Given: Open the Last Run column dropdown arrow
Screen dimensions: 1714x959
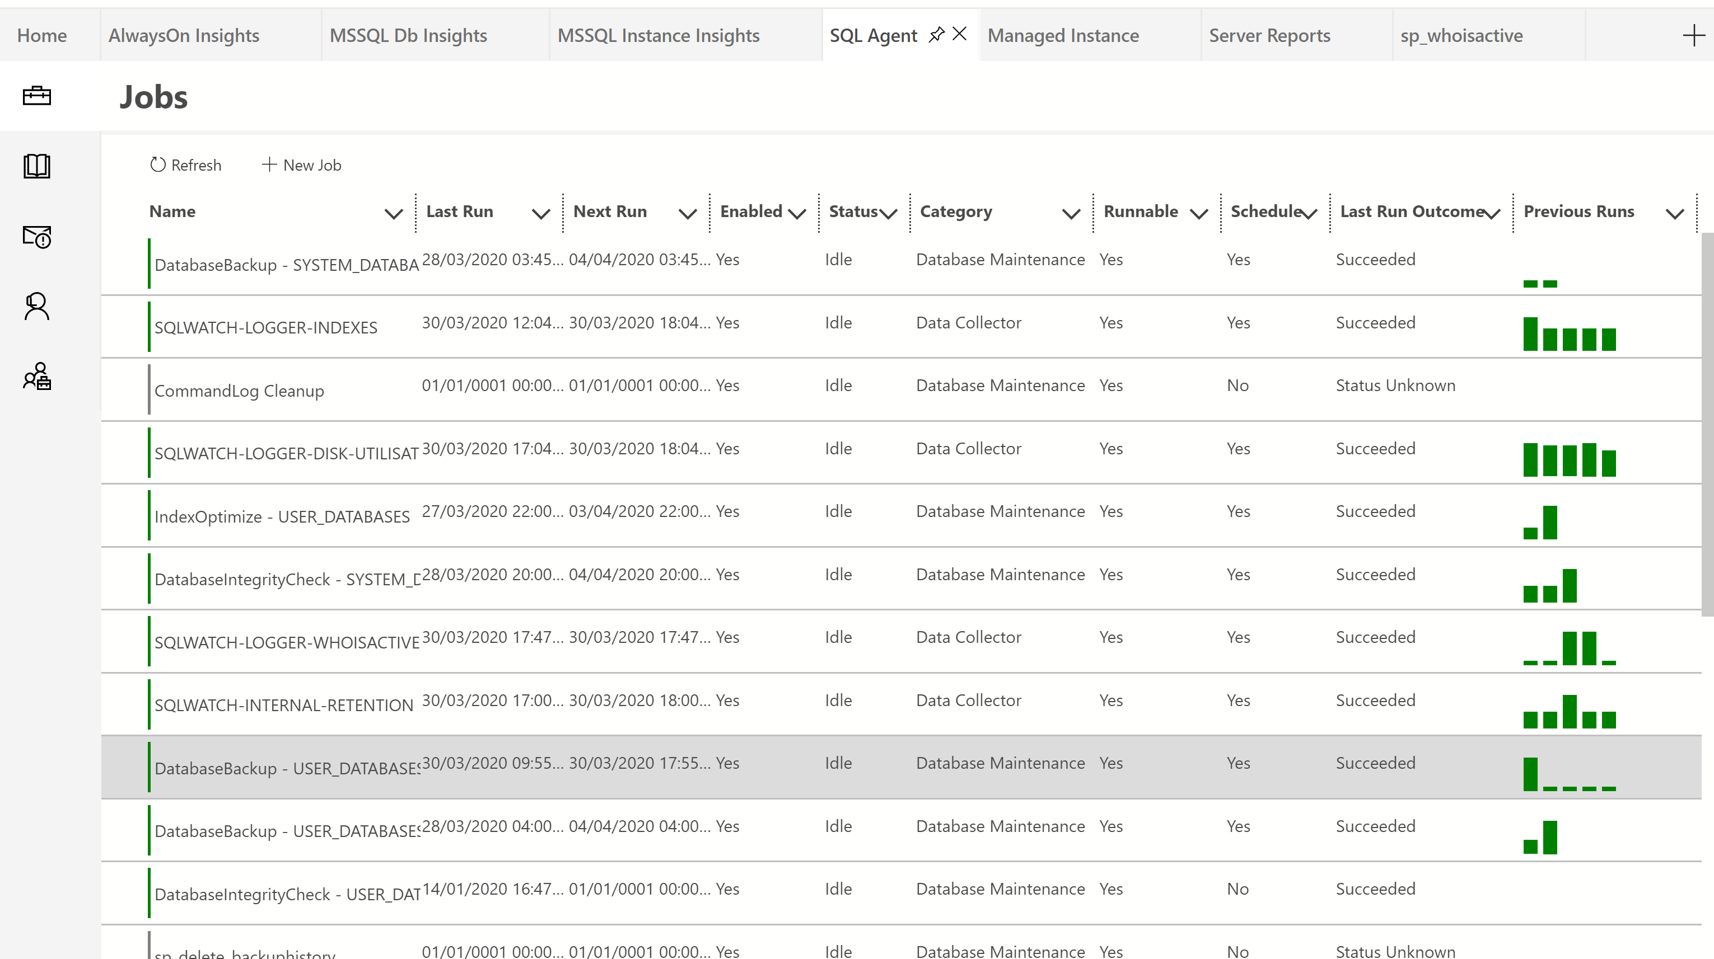Looking at the screenshot, I should pos(541,214).
